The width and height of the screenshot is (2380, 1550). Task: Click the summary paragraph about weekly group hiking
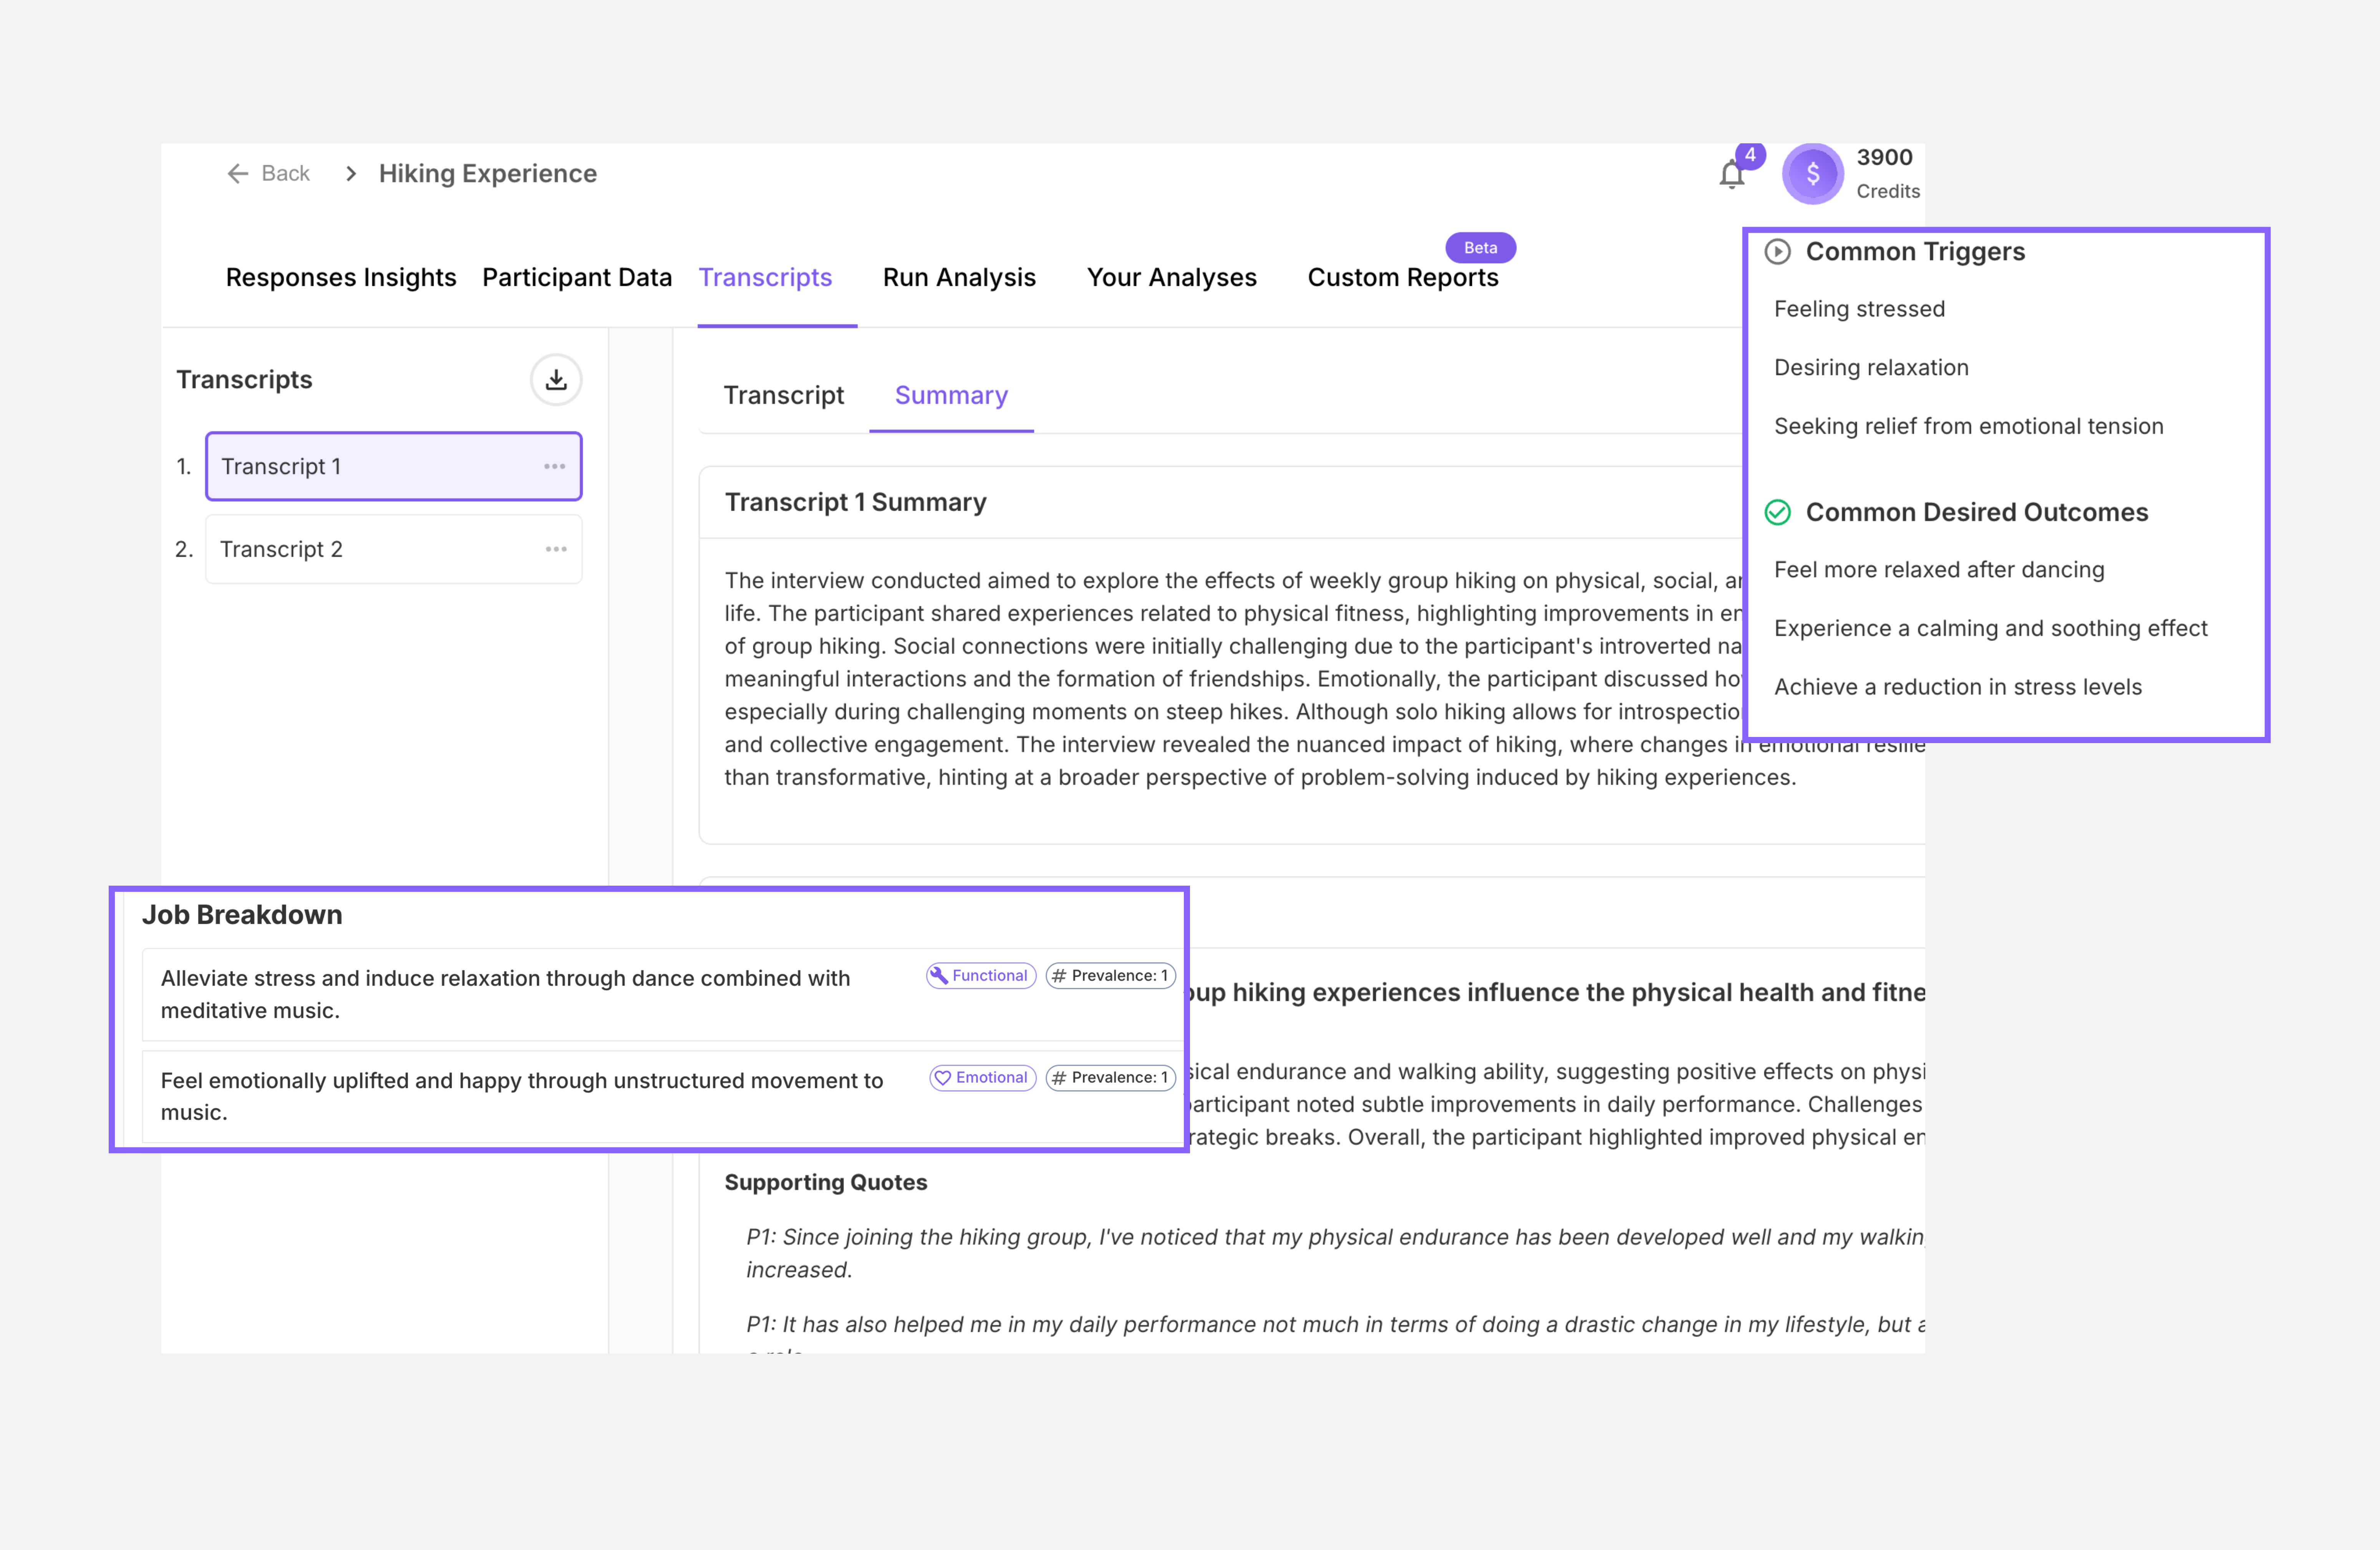pos(1325,679)
